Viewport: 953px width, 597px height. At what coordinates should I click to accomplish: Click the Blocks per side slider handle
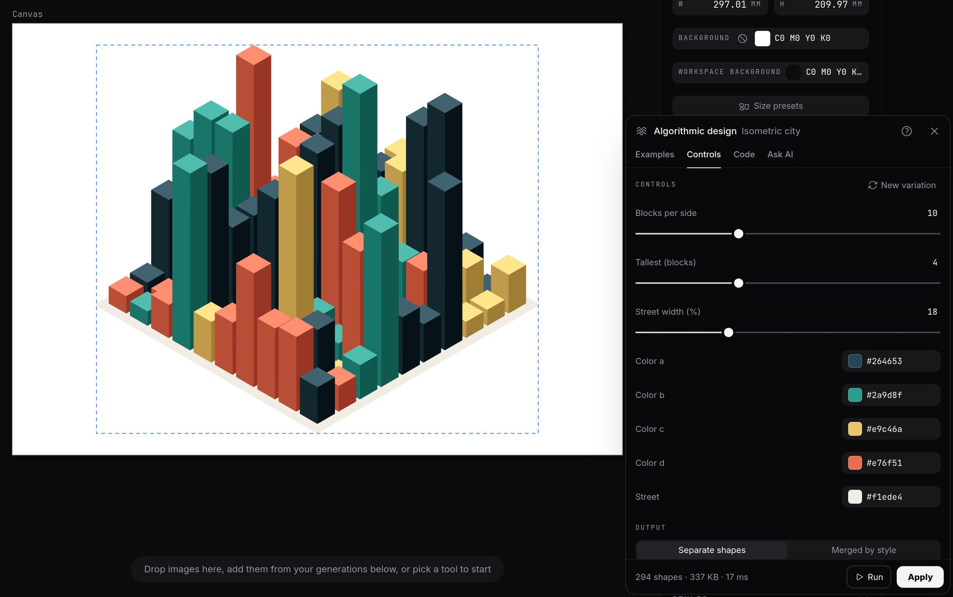(x=738, y=234)
